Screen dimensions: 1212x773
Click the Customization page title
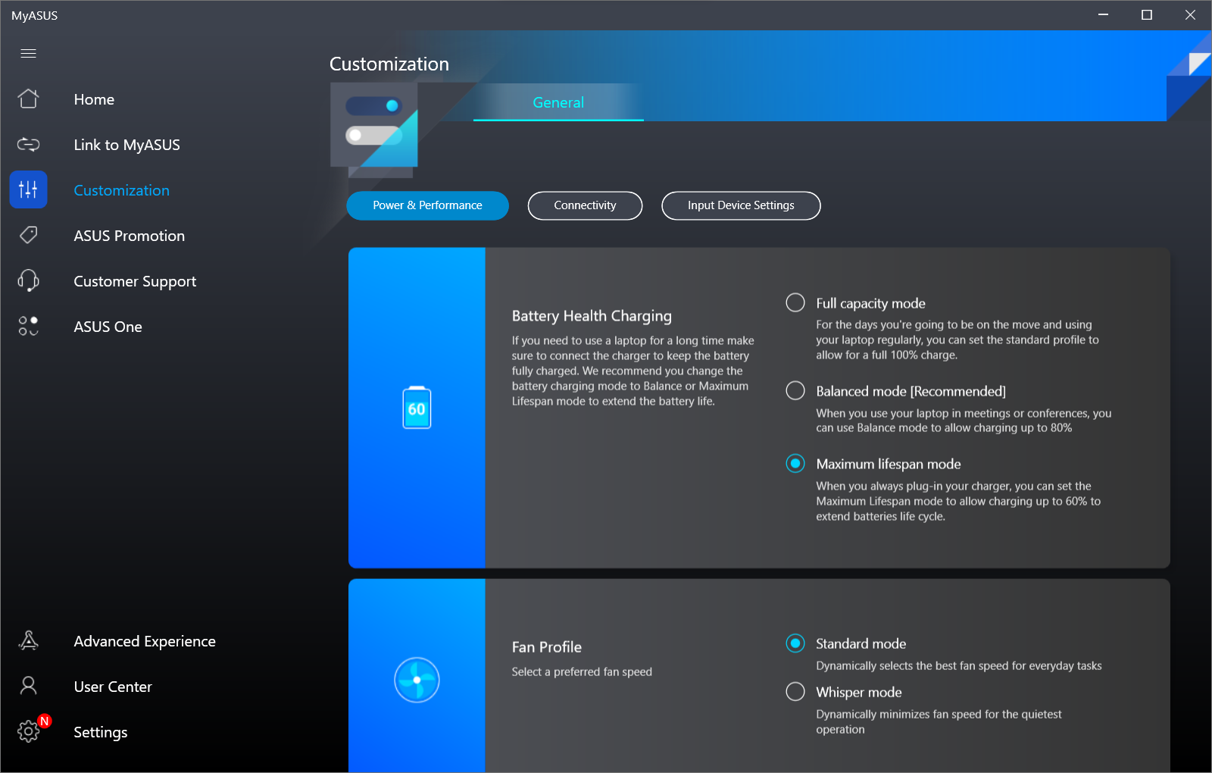[389, 64]
